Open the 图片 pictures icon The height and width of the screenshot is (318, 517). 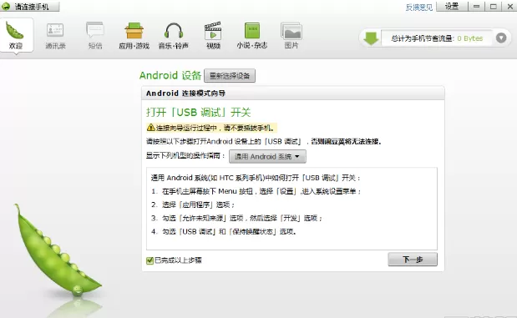click(x=291, y=35)
